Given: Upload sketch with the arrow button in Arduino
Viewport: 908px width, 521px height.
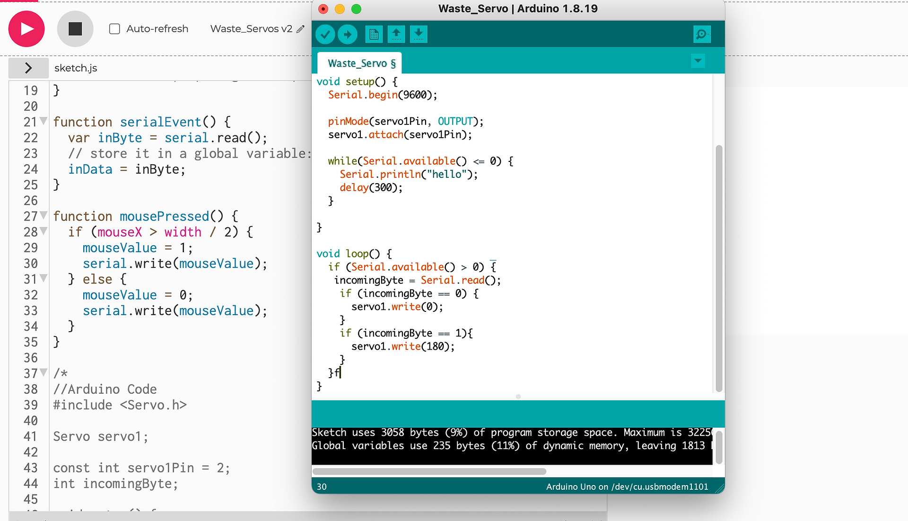Looking at the screenshot, I should coord(348,34).
